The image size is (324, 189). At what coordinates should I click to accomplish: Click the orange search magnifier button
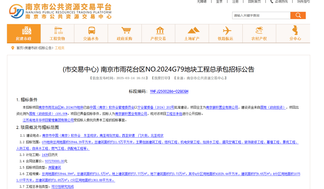298,16
